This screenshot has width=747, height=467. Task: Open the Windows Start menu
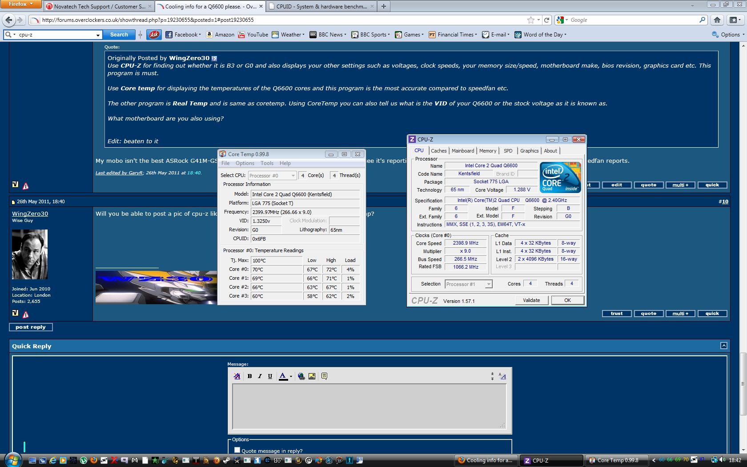tap(12, 459)
